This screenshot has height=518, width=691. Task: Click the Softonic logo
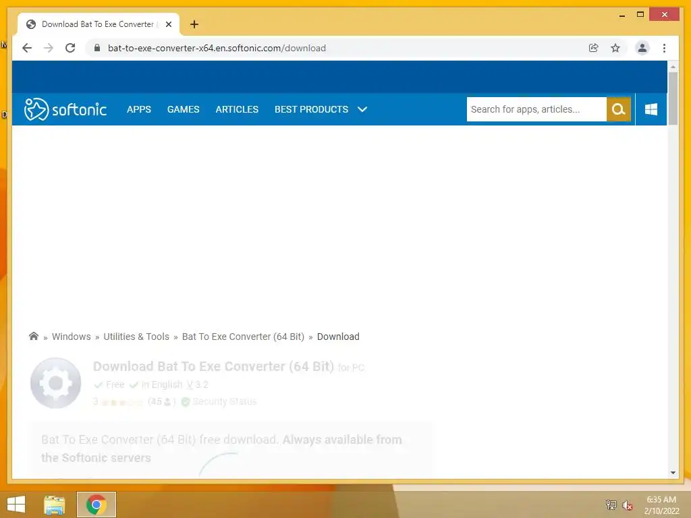(x=65, y=109)
